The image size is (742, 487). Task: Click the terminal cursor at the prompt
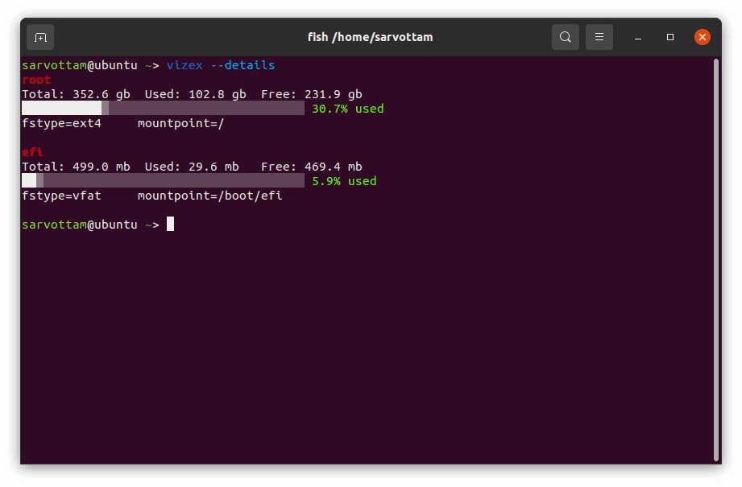pos(170,224)
